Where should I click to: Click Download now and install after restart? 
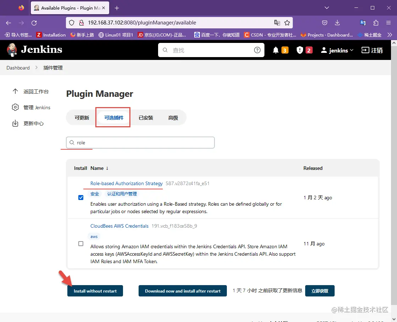(183, 291)
